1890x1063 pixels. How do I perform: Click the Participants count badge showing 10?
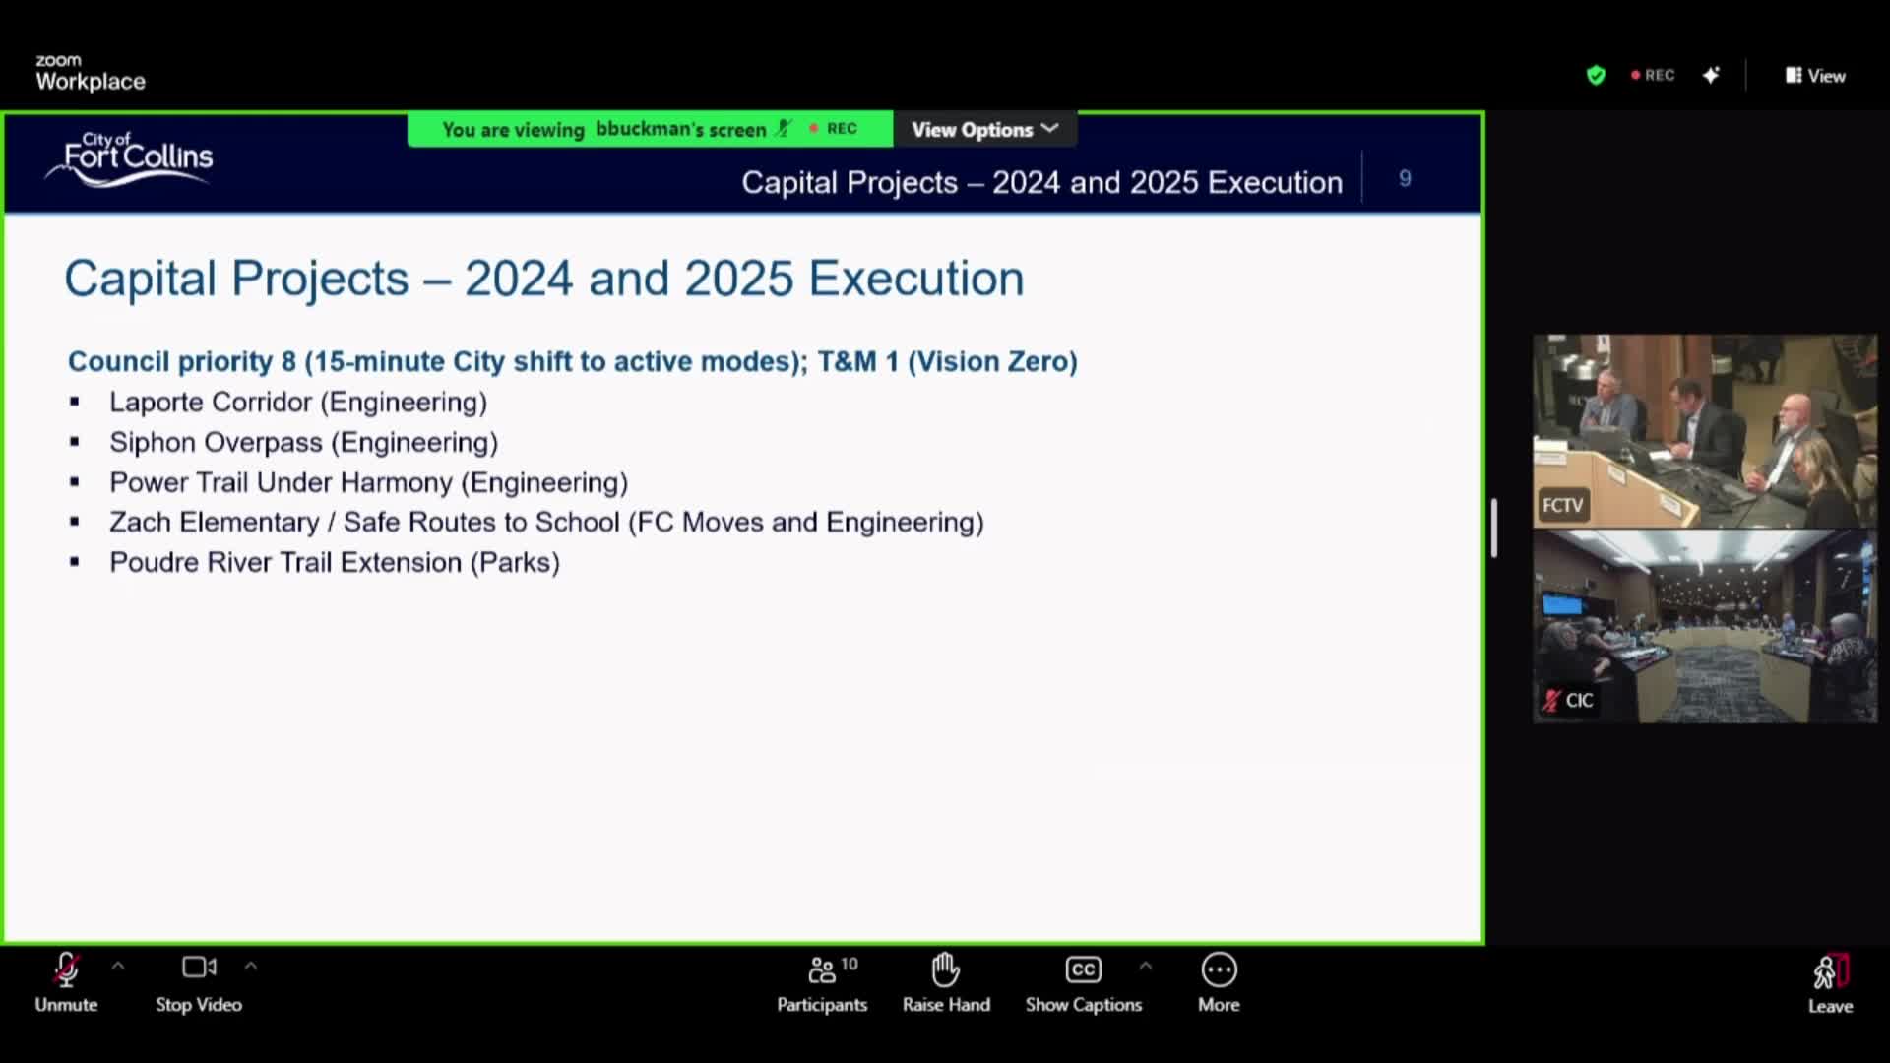coord(850,963)
